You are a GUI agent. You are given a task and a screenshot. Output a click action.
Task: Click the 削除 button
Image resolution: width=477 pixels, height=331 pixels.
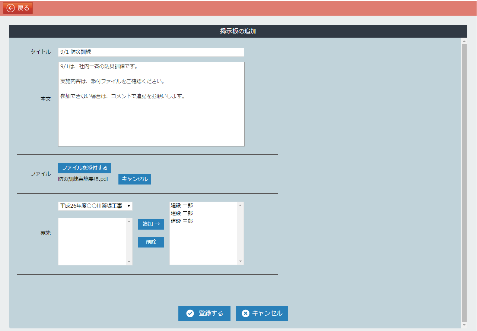151,242
